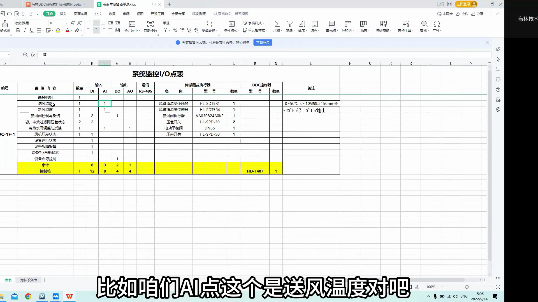Toggle right align text
Screen dimensions: 538x302
tap(103, 30)
